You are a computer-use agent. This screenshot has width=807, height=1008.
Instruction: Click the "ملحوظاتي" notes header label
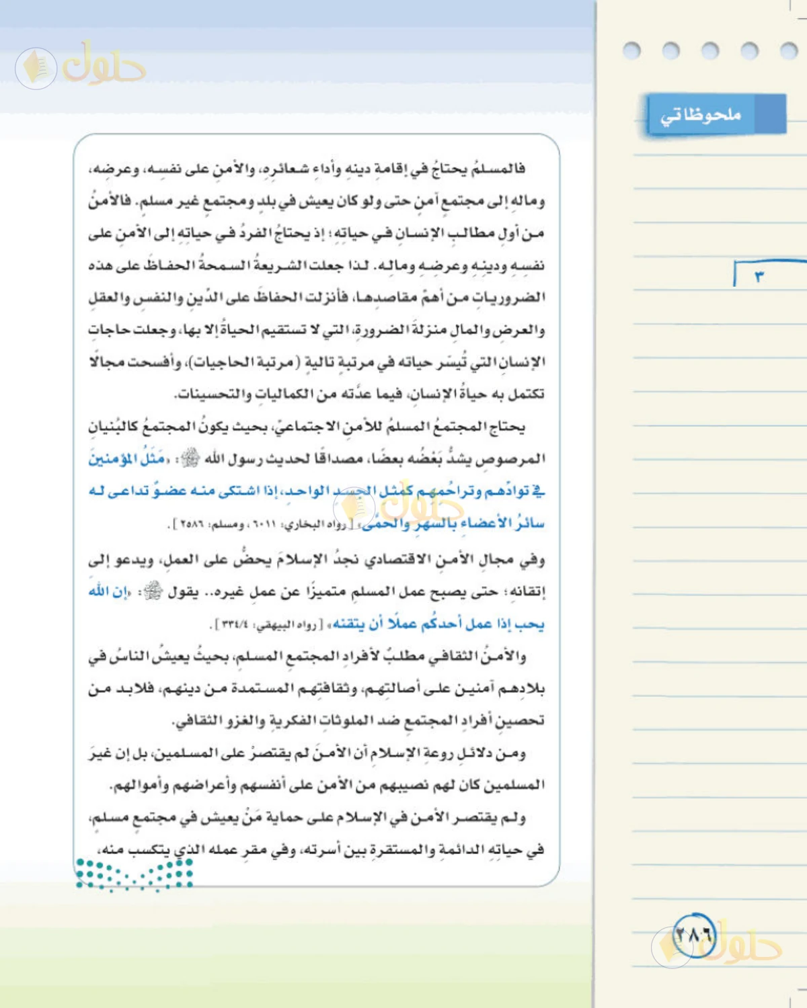pos(700,116)
